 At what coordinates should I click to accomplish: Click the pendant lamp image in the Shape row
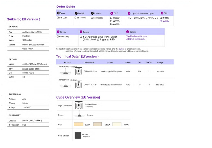[x=79, y=115]
